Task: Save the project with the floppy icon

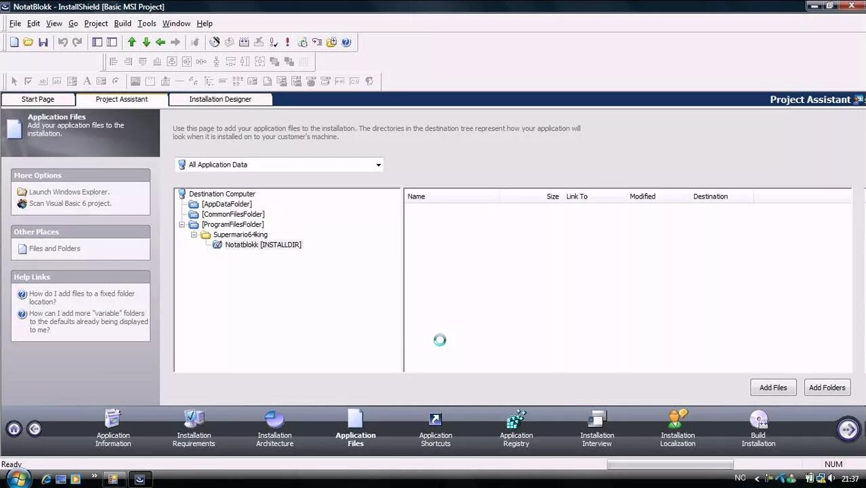Action: (x=43, y=42)
